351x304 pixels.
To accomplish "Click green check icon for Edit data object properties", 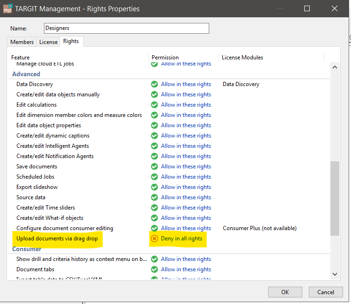I will coord(154,125).
